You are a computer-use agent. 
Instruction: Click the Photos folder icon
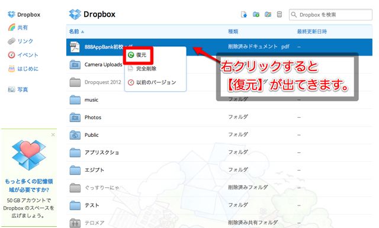point(75,117)
